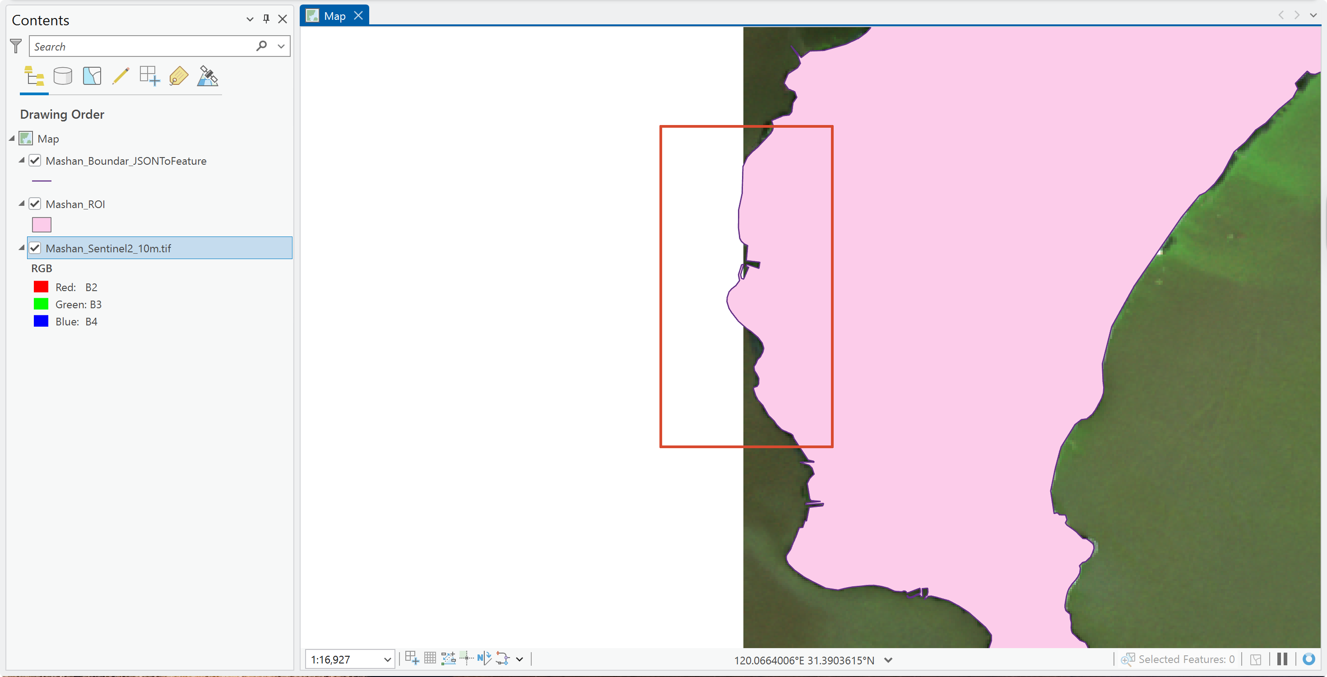Image resolution: width=1327 pixels, height=677 pixels.
Task: Toggle the Grid icon in status bar
Action: click(x=430, y=658)
